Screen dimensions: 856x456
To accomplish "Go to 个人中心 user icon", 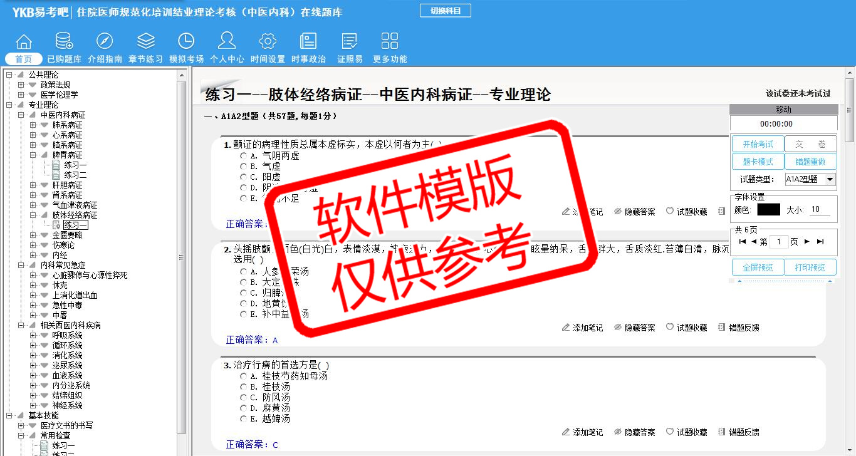I will [x=227, y=41].
